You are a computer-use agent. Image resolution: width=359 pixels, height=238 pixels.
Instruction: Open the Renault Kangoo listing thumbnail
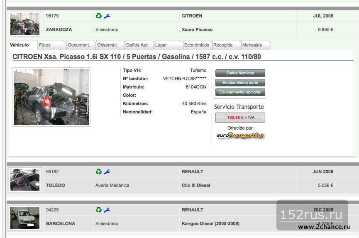(25, 218)
